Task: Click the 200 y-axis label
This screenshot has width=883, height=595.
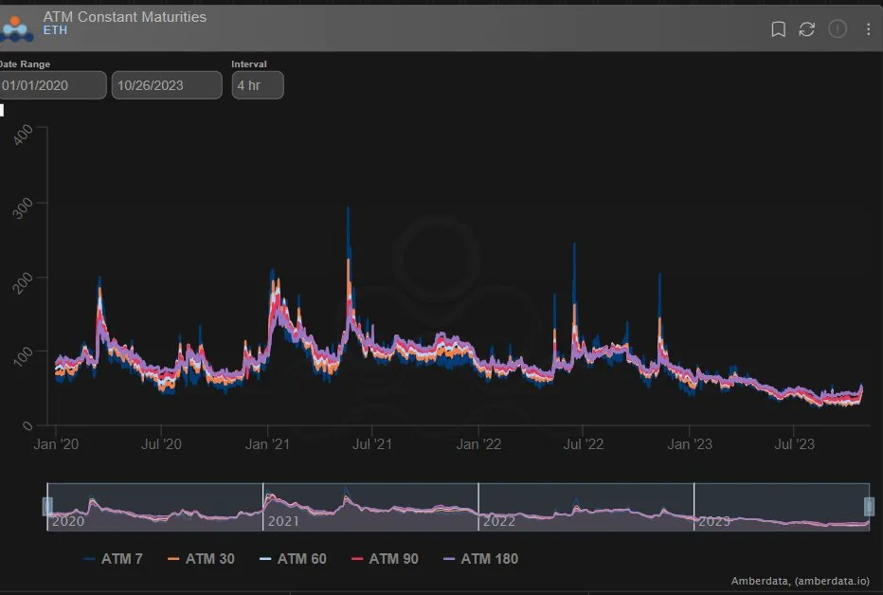Action: 23,282
